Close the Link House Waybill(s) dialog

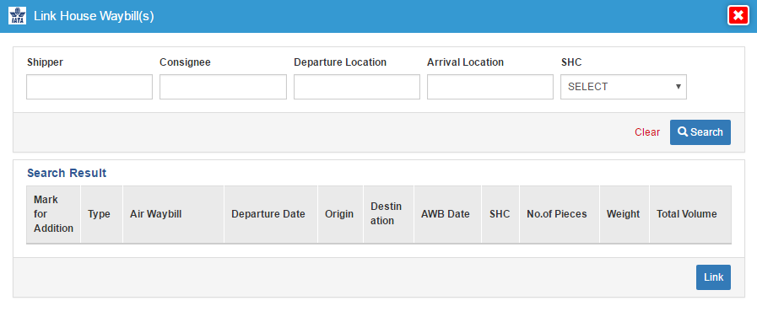(738, 16)
